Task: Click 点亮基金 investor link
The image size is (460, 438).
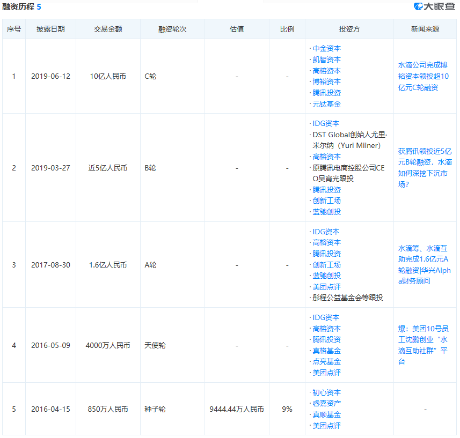Action: pos(326,361)
